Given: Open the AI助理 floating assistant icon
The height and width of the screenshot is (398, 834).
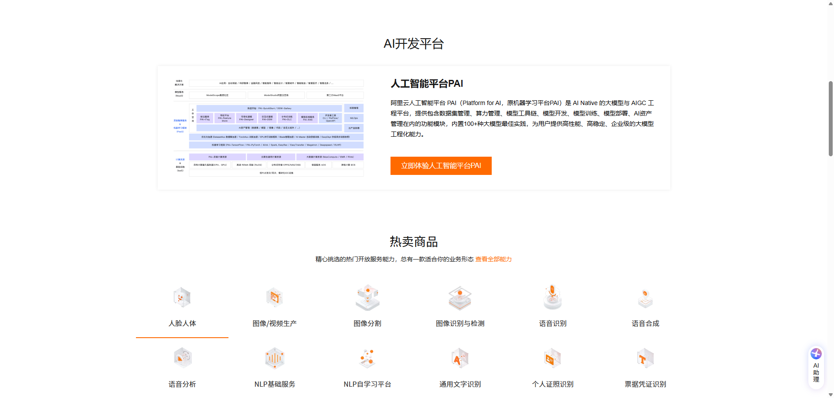Looking at the screenshot, I should point(816,354).
